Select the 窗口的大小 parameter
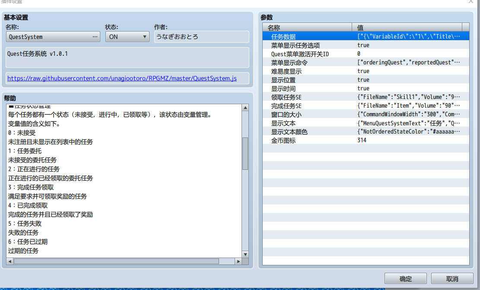This screenshot has height=290, width=480. pyautogui.click(x=366, y=114)
